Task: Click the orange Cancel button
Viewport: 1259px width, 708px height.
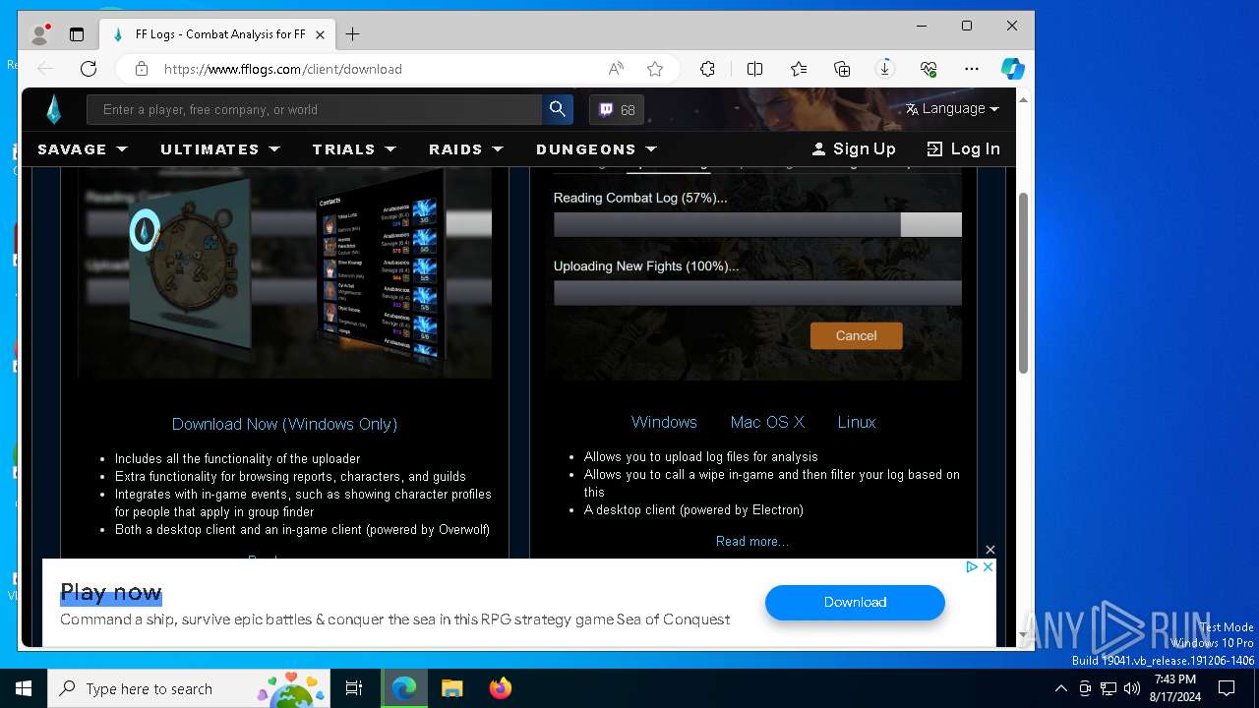Action: click(856, 335)
